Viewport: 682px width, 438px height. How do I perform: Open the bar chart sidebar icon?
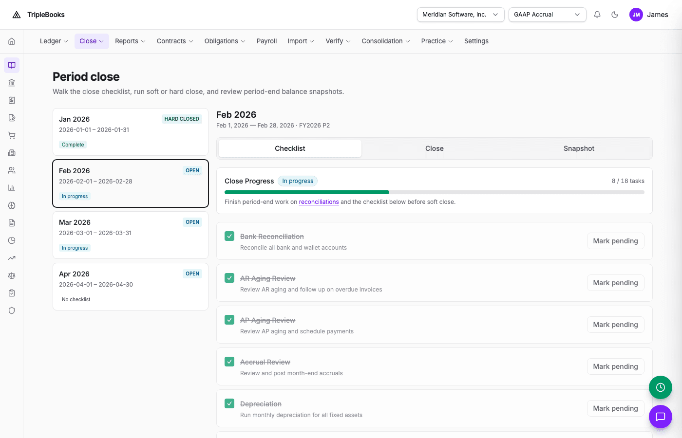click(x=12, y=188)
